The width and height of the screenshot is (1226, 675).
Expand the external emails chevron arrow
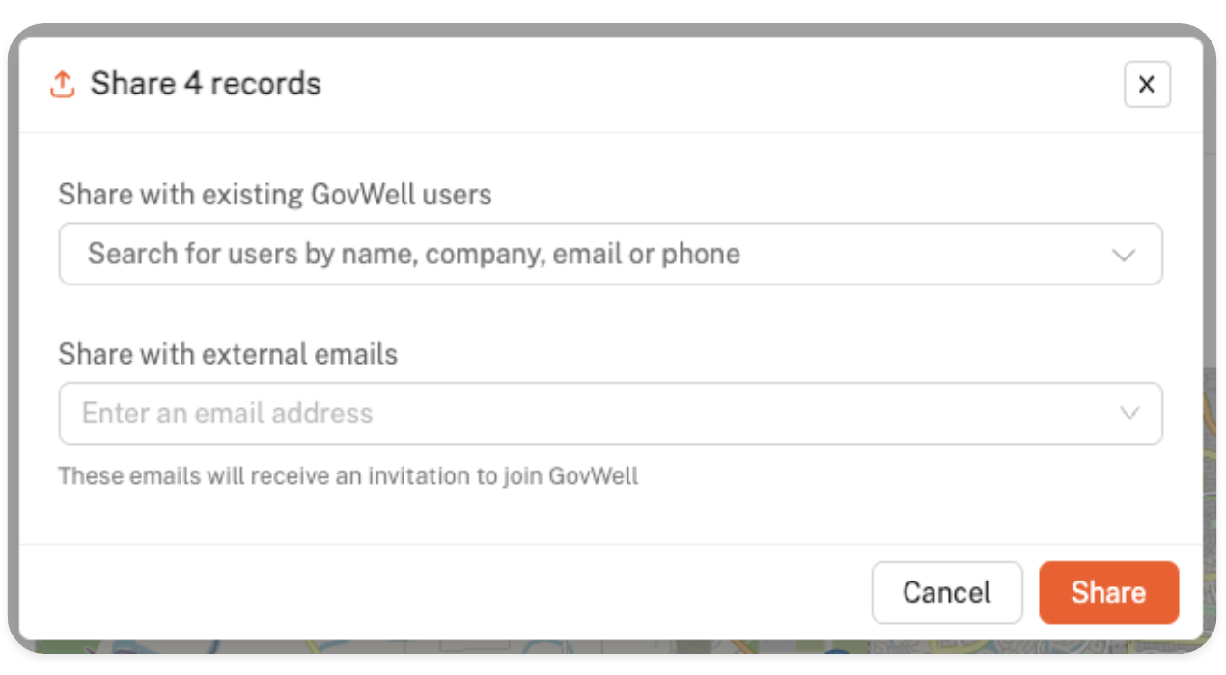click(1128, 414)
